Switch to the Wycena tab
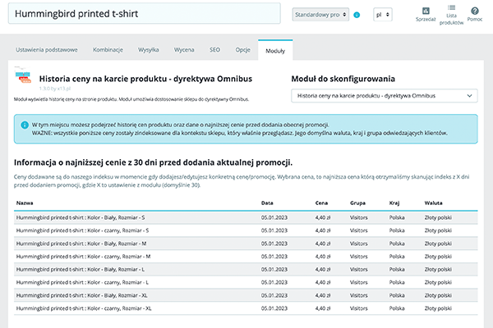Viewport: 493px width, 328px height. point(184,49)
